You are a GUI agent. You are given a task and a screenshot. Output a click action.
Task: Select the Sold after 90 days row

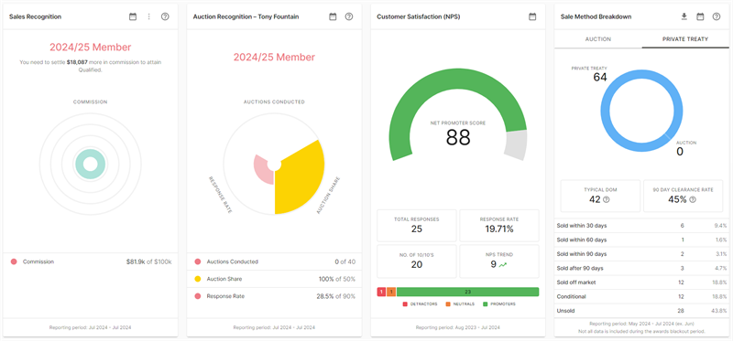tap(642, 268)
